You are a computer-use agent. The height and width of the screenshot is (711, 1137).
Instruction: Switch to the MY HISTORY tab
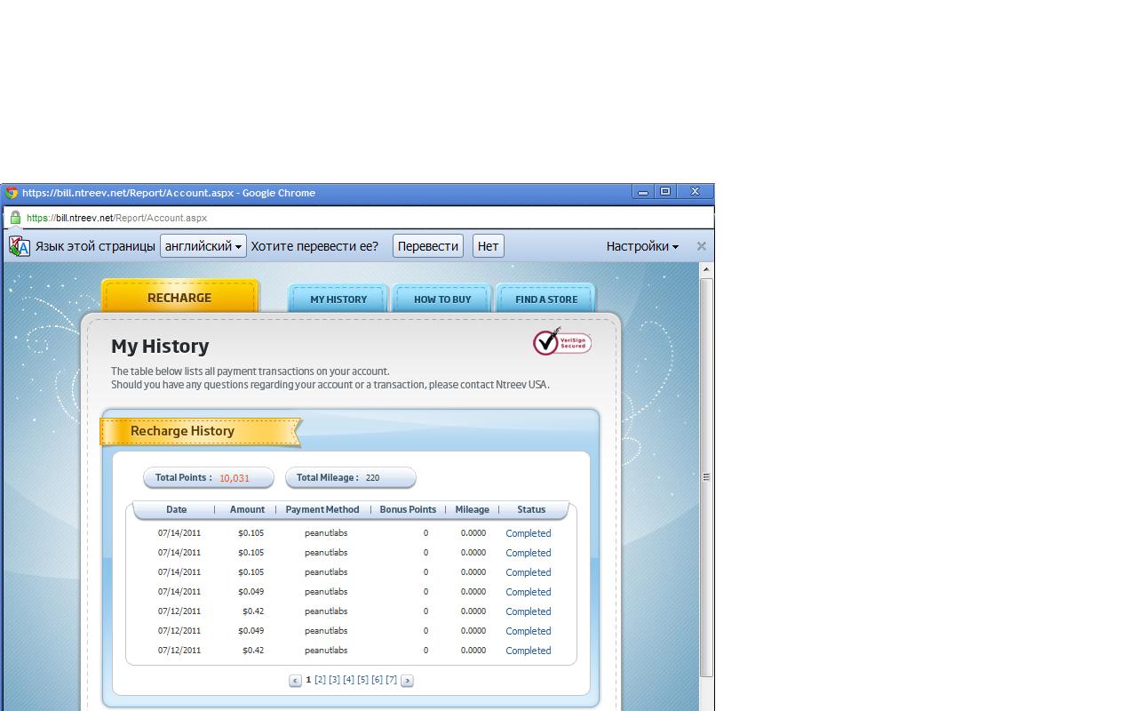point(338,300)
